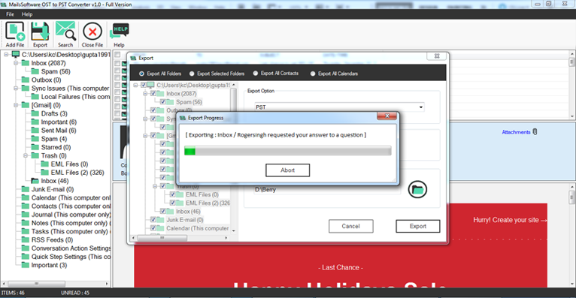
Task: Click the Attachments paperclip icon
Action: coord(535,131)
